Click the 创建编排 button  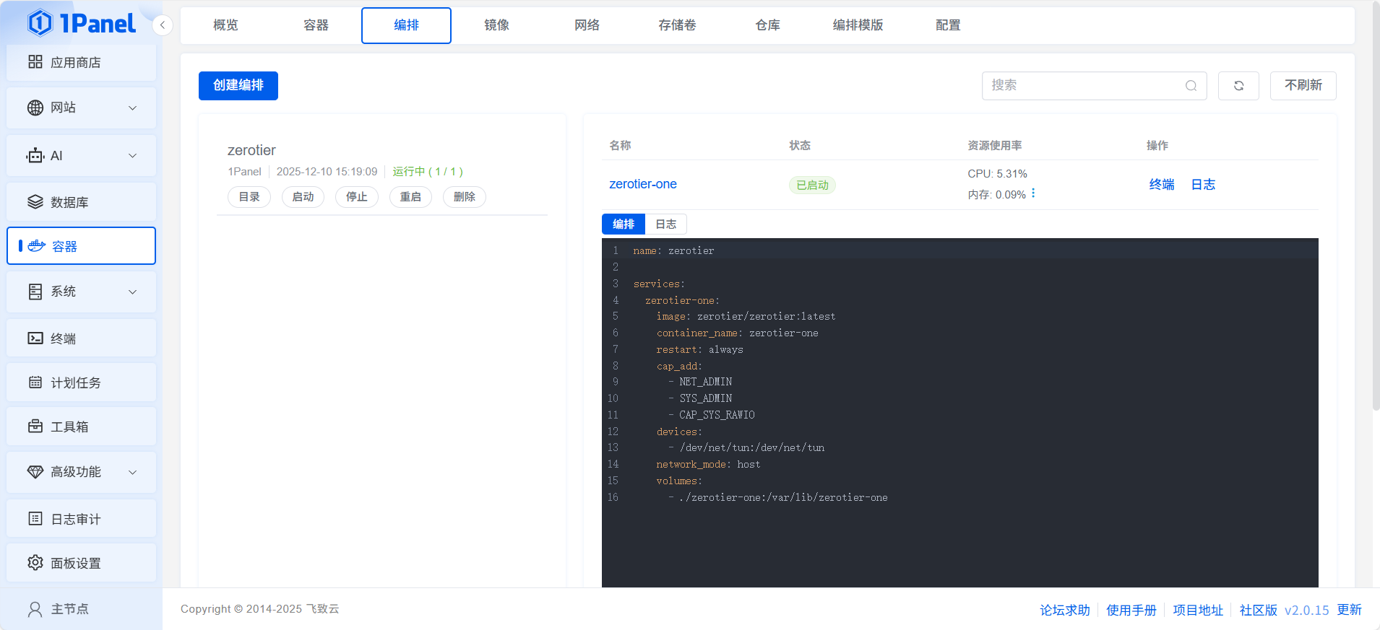pos(238,86)
